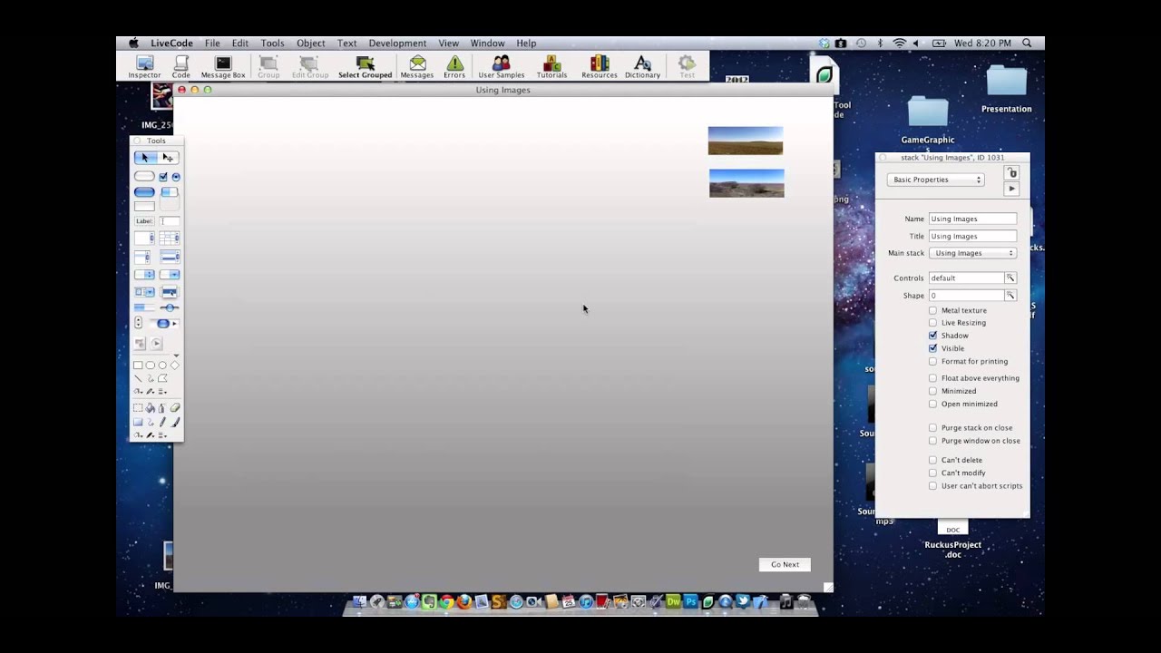This screenshot has width=1161, height=653.
Task: Open the inspector's arrow action menu
Action: (x=1012, y=189)
